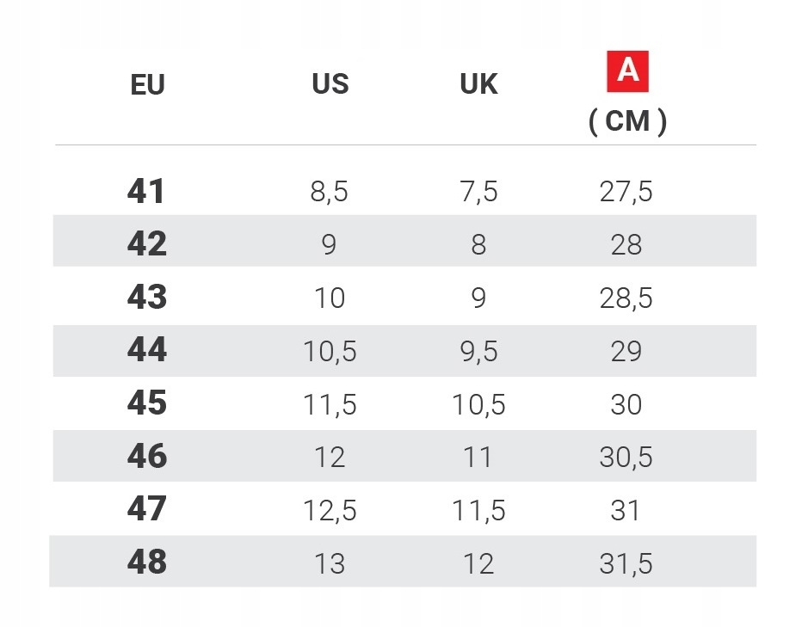Click US size 13 cell
The height and width of the screenshot is (627, 802).
330,563
